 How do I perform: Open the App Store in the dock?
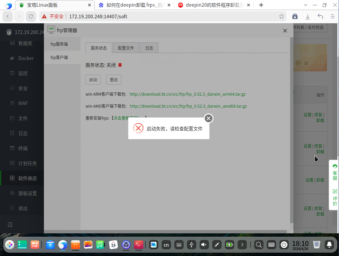[76, 245]
